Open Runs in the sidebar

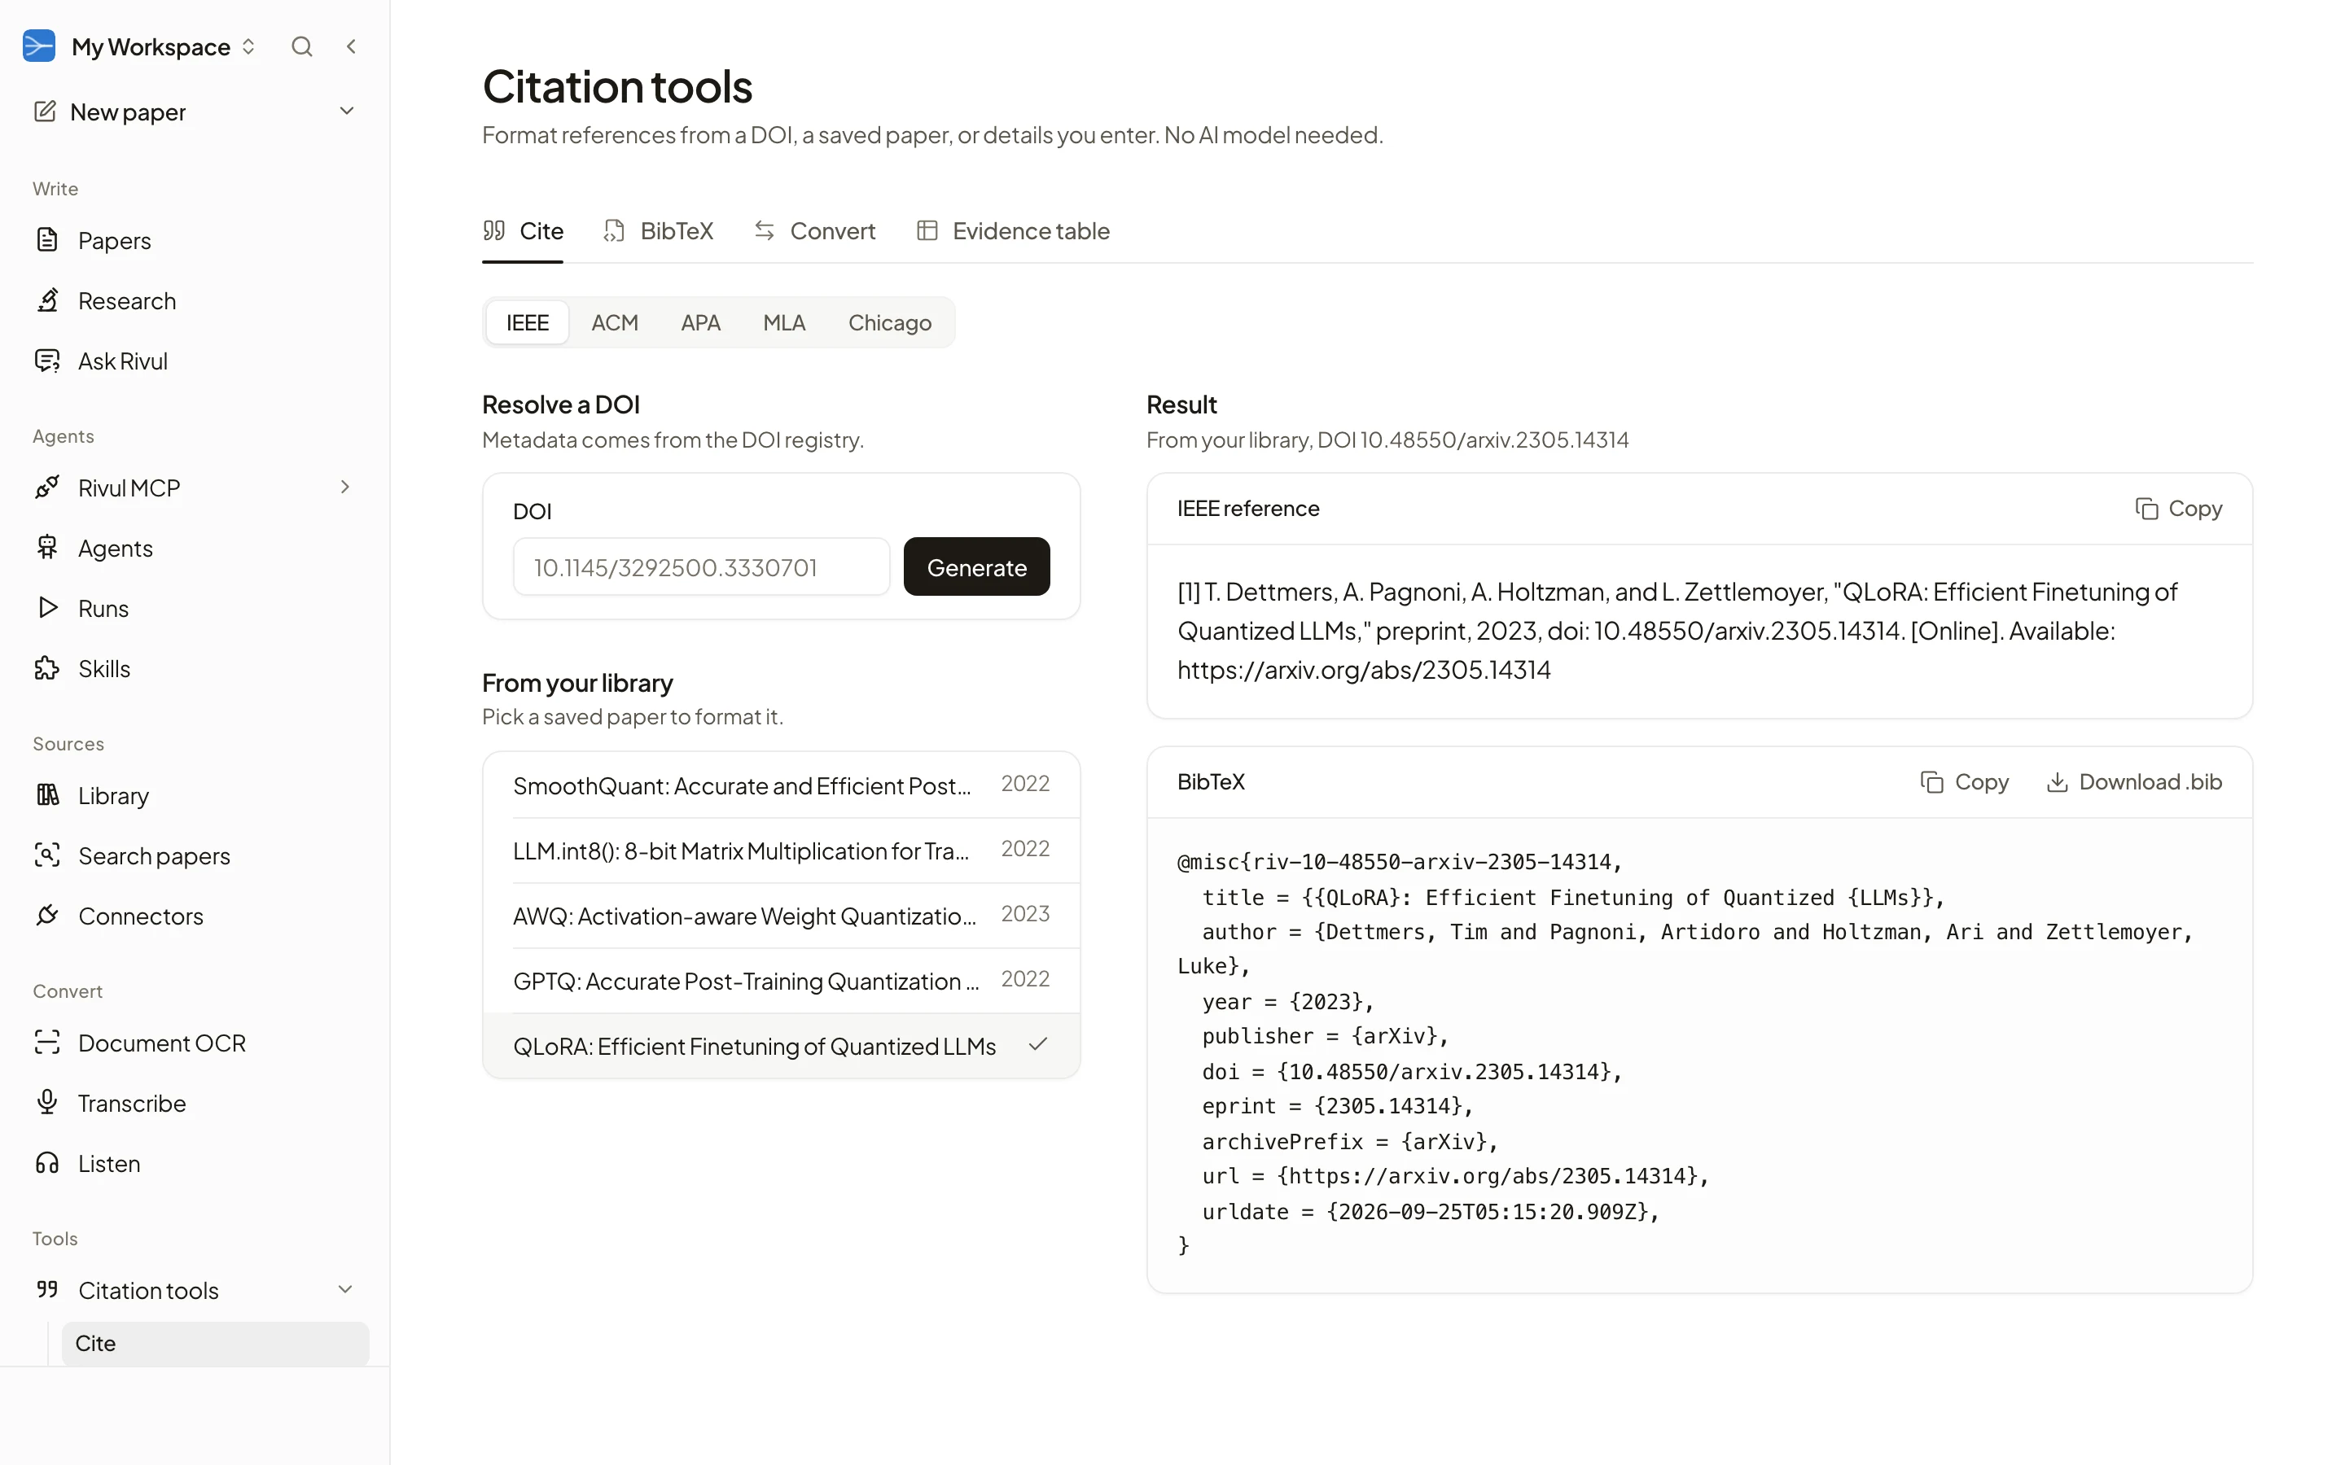tap(195, 607)
